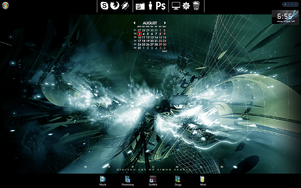Launch Photoshop via the Ps dock icon
Screen dimensions: 301x188
coord(160,6)
